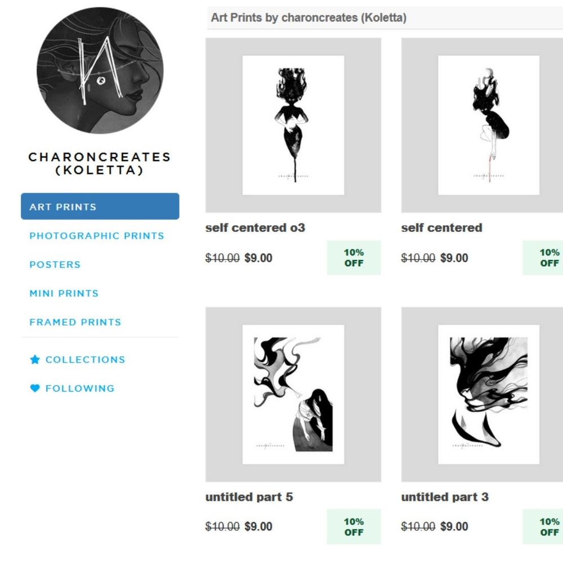Click the 'self centered' product title
Image resolution: width=563 pixels, height=563 pixels.
(x=441, y=227)
